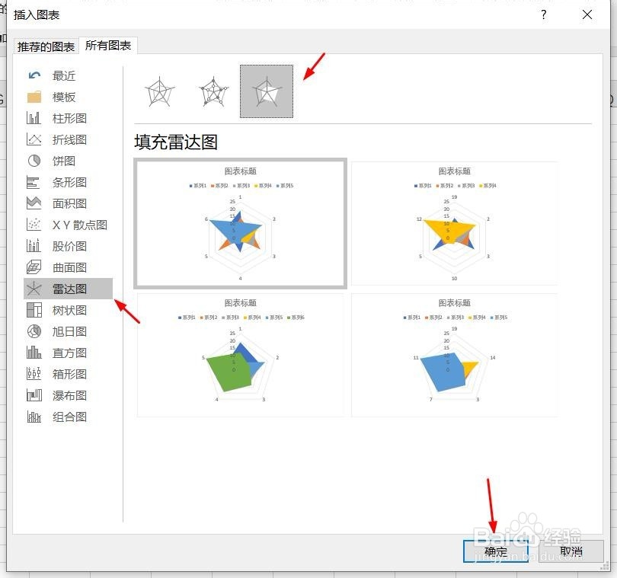Screen dimensions: 617x578
Task: Pick the Bar chart (条形图) icon
Action: (x=33, y=182)
